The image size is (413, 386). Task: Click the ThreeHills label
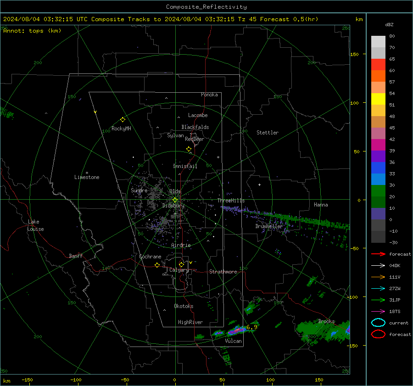coord(231,201)
